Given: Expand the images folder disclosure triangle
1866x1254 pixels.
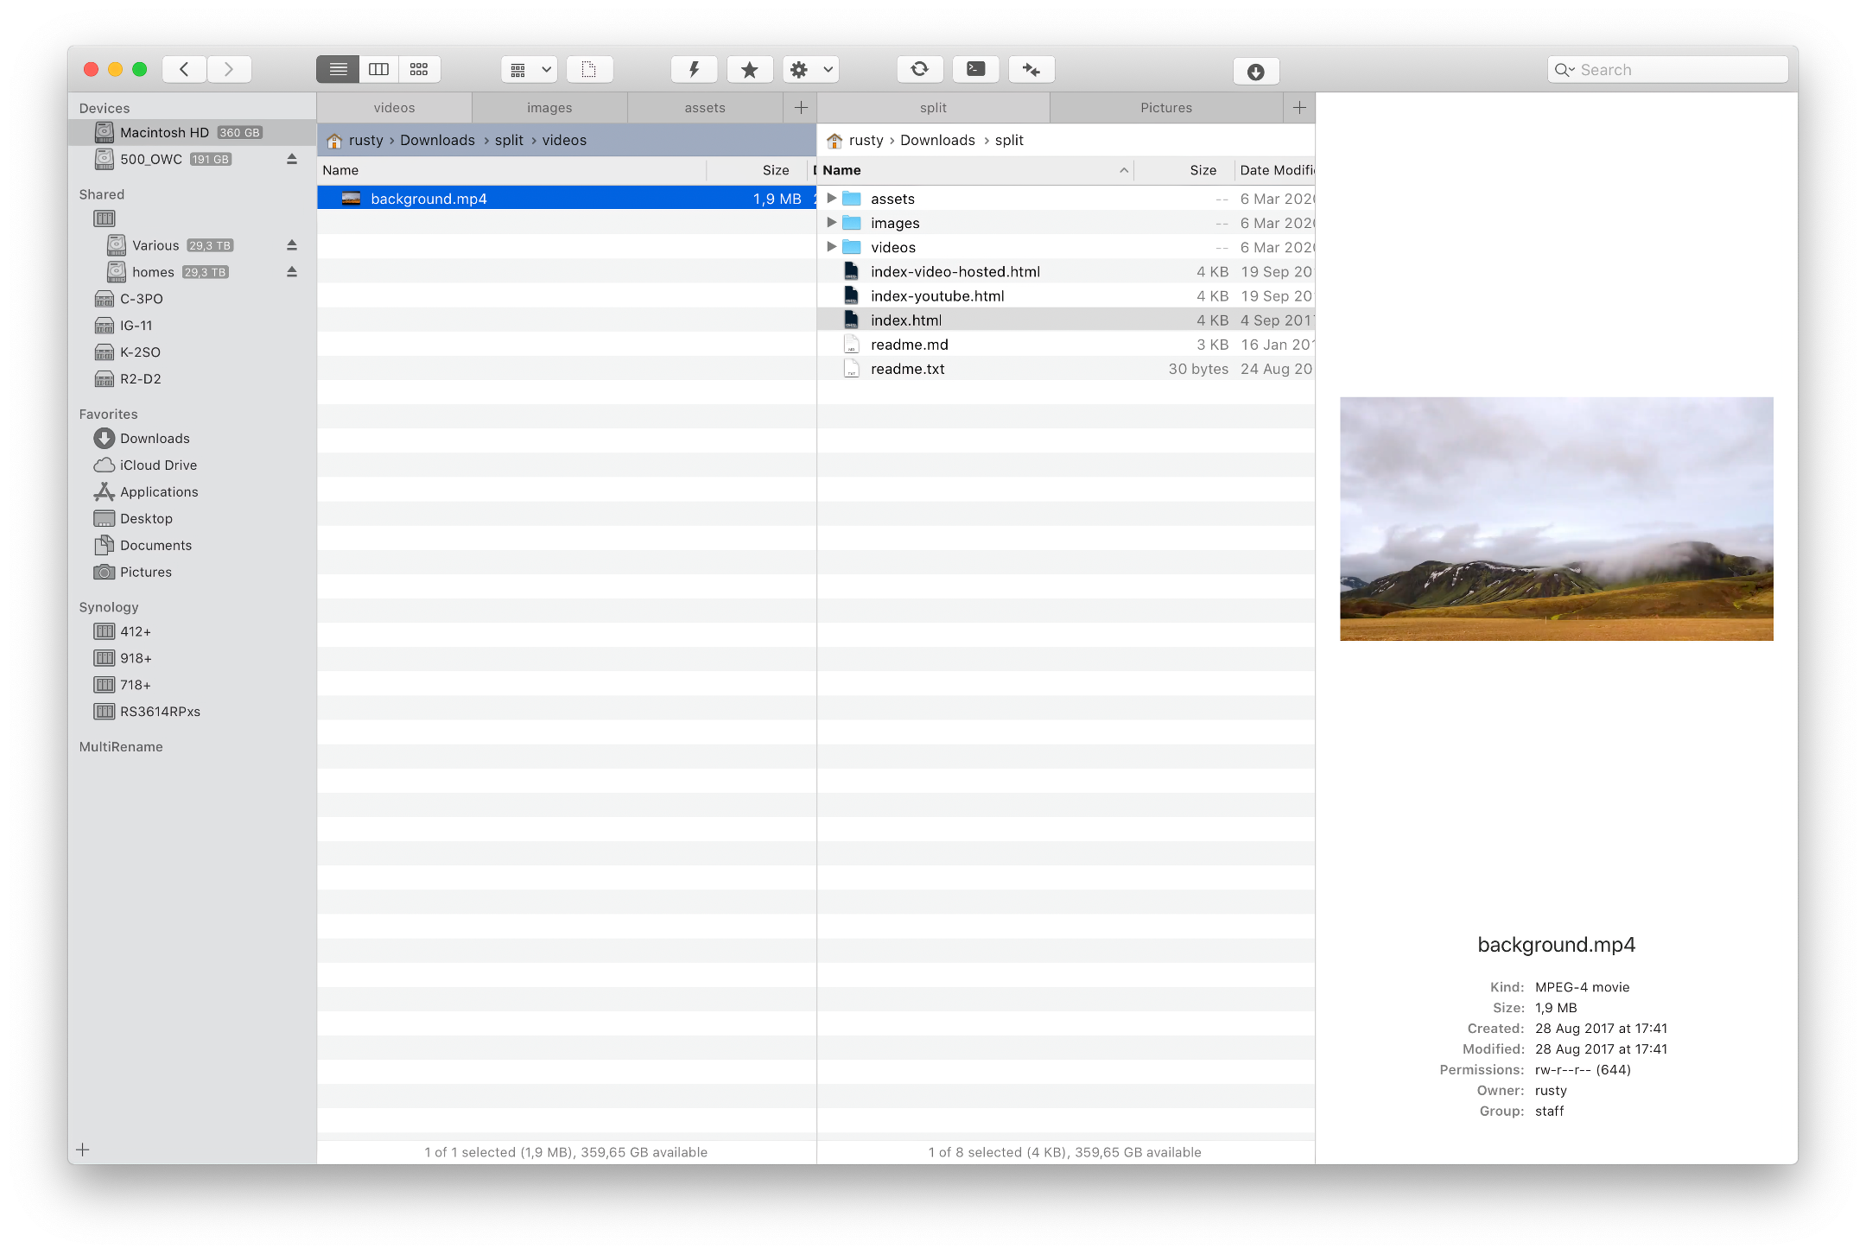Looking at the screenshot, I should [831, 223].
